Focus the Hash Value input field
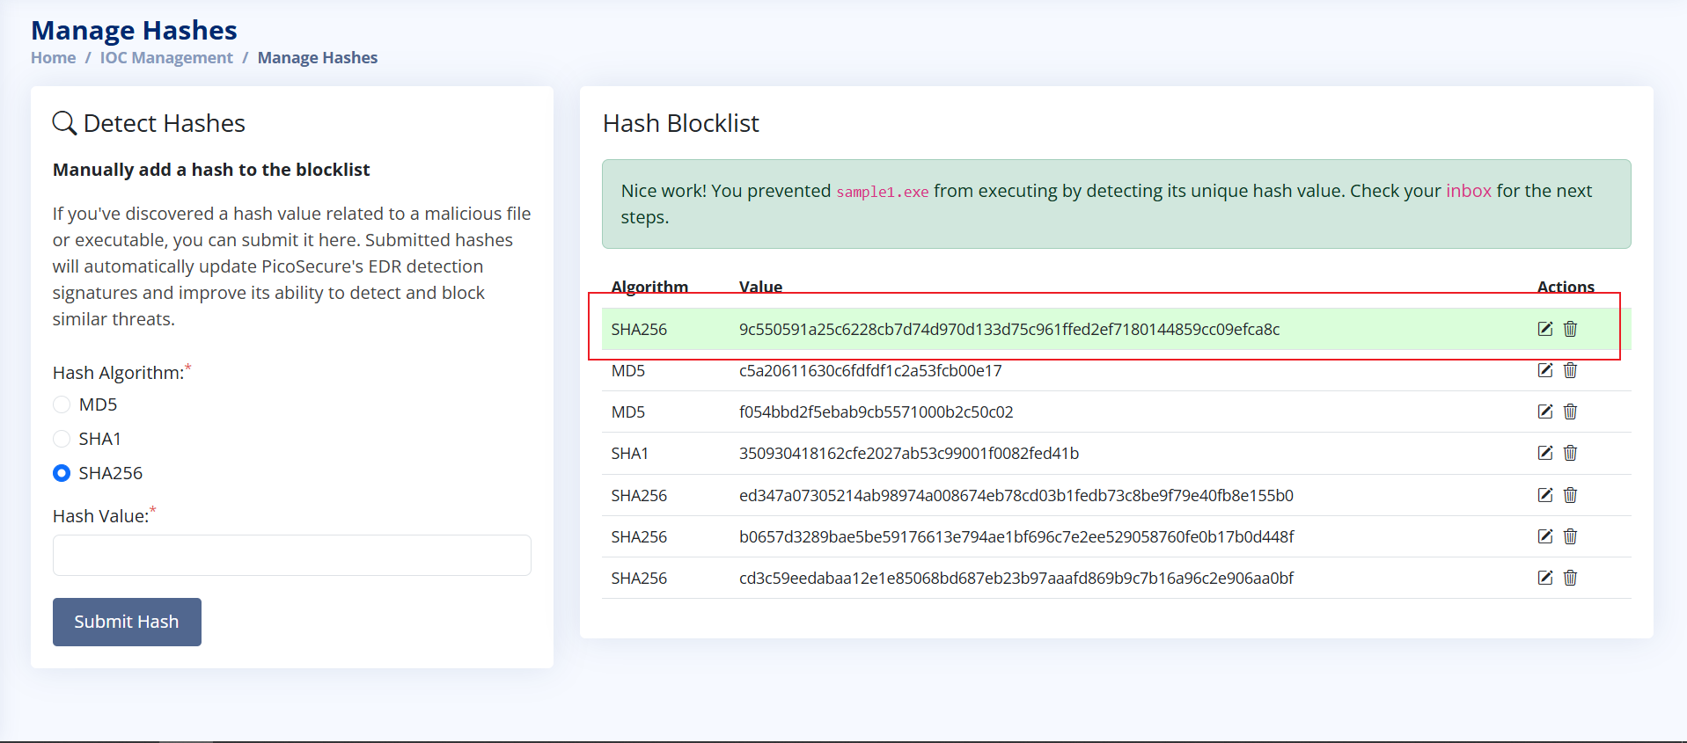The height and width of the screenshot is (743, 1687). (291, 555)
